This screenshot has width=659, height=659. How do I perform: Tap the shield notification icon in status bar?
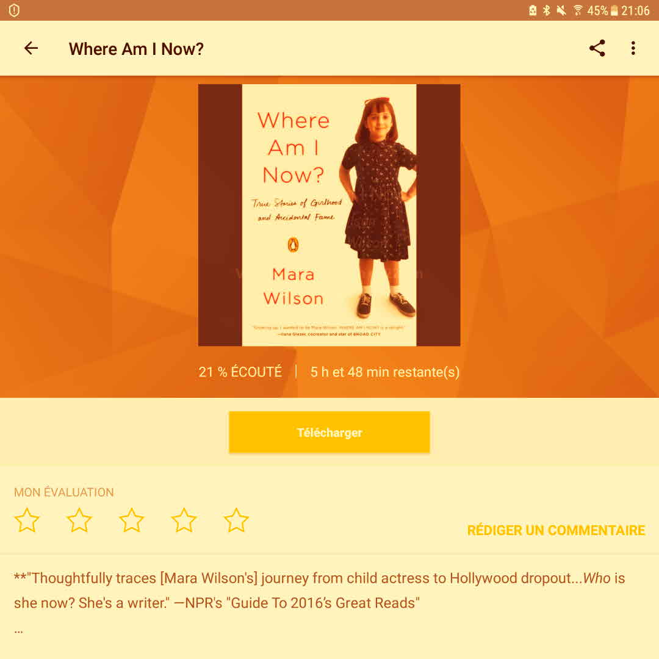[x=14, y=10]
